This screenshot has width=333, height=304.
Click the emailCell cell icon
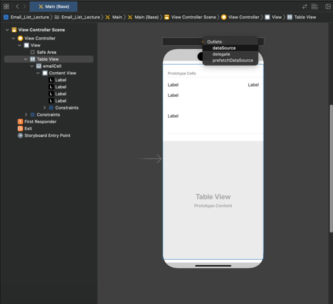point(39,66)
